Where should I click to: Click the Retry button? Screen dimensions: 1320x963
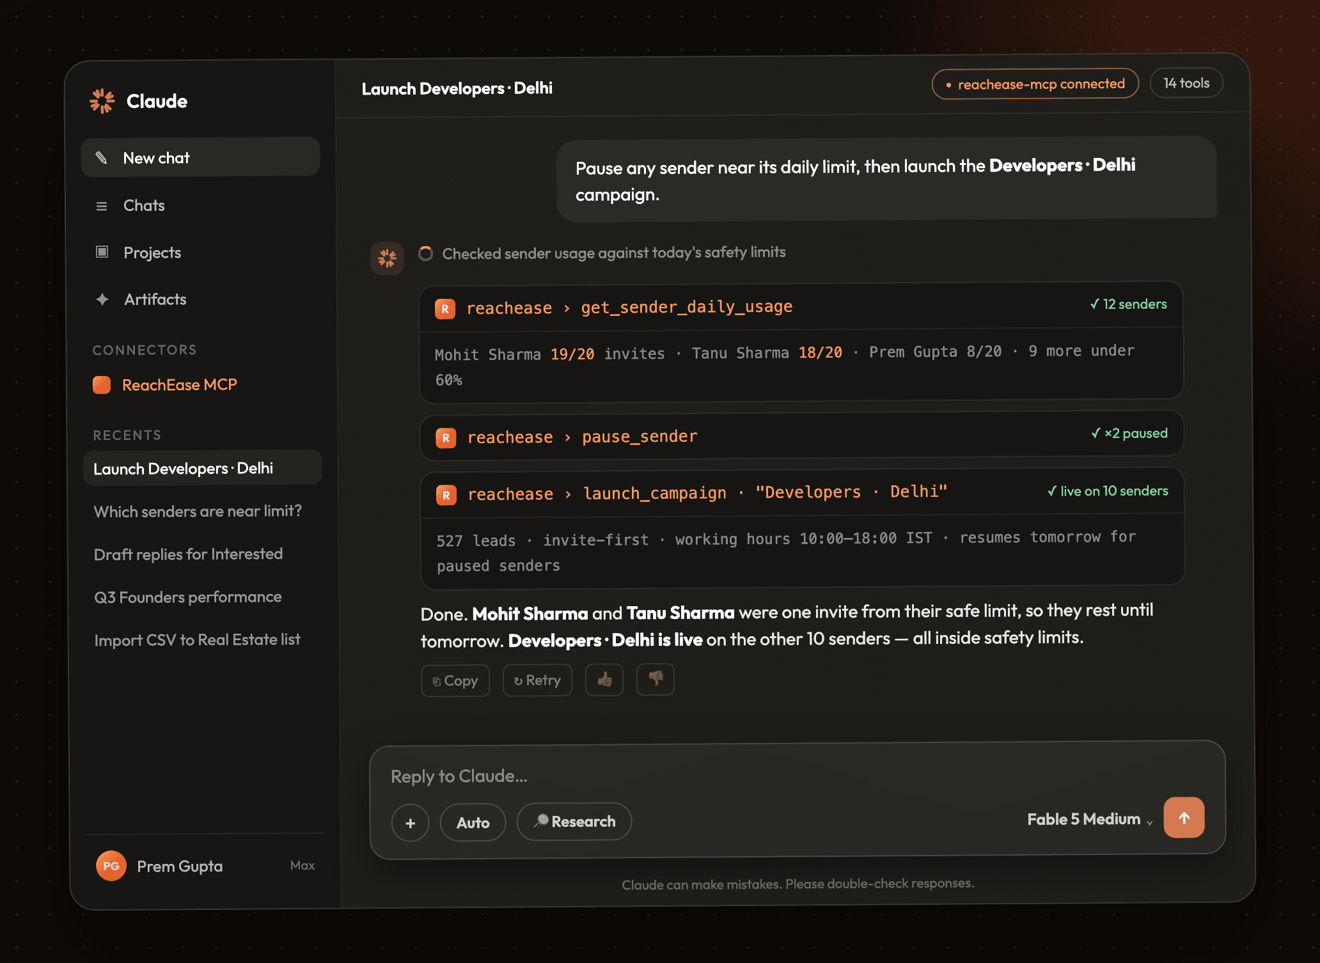pos(537,680)
